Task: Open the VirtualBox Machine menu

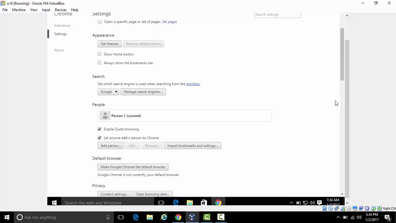Action: (x=19, y=10)
